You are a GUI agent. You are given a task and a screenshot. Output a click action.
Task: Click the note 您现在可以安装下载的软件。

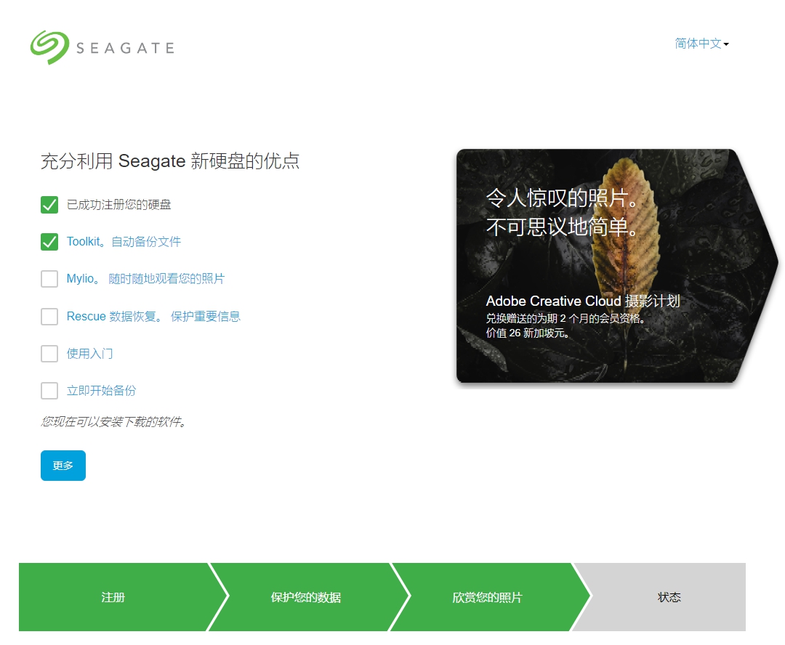113,422
